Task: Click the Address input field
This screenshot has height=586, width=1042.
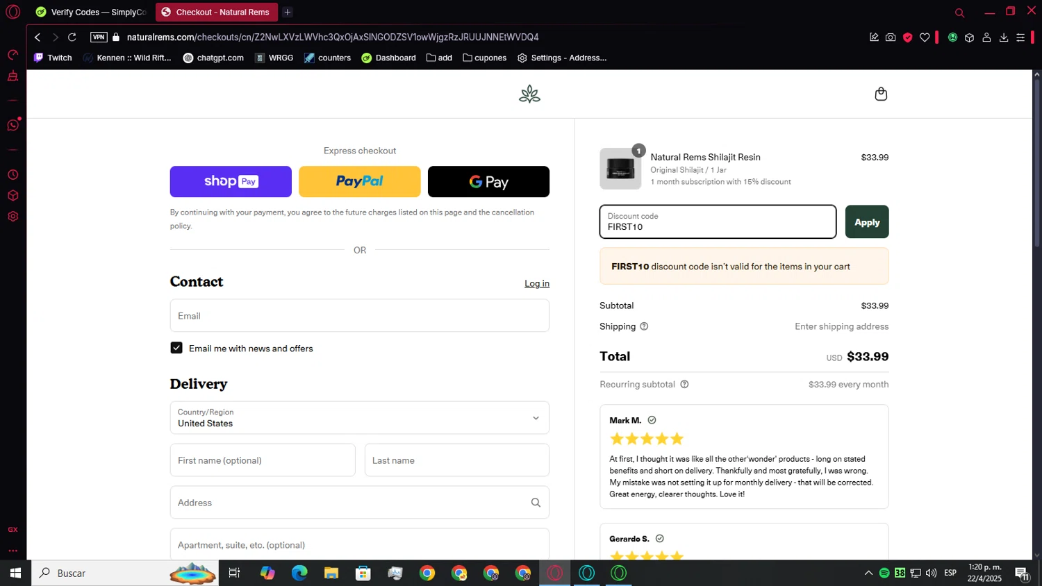Action: [360, 503]
